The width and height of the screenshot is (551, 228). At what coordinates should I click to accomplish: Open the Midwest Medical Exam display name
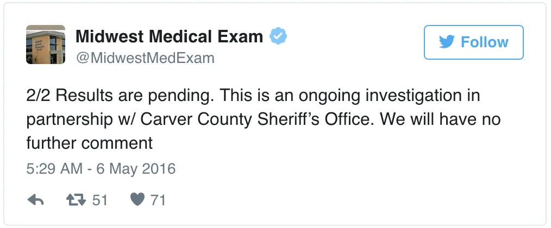tap(169, 36)
